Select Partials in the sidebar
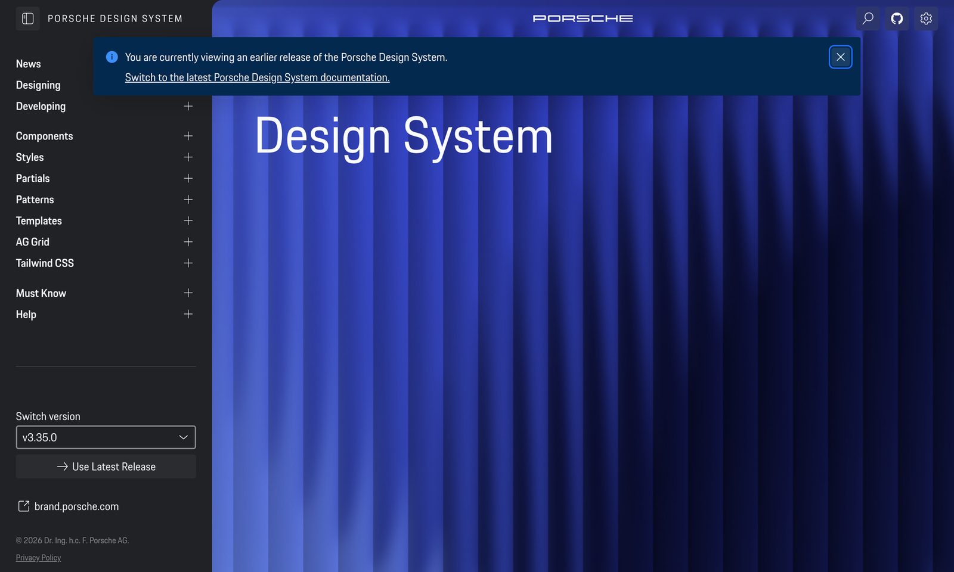This screenshot has height=572, width=954. [x=33, y=178]
